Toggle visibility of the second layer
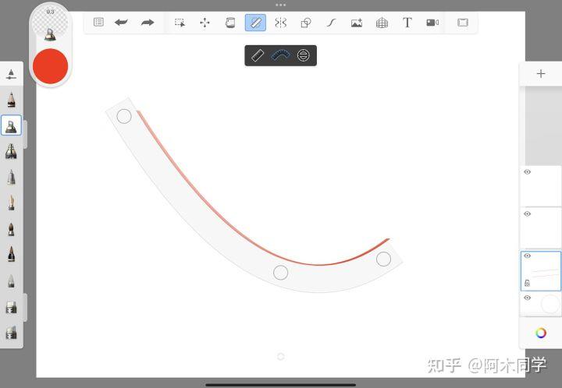The image size is (562, 388). point(527,213)
